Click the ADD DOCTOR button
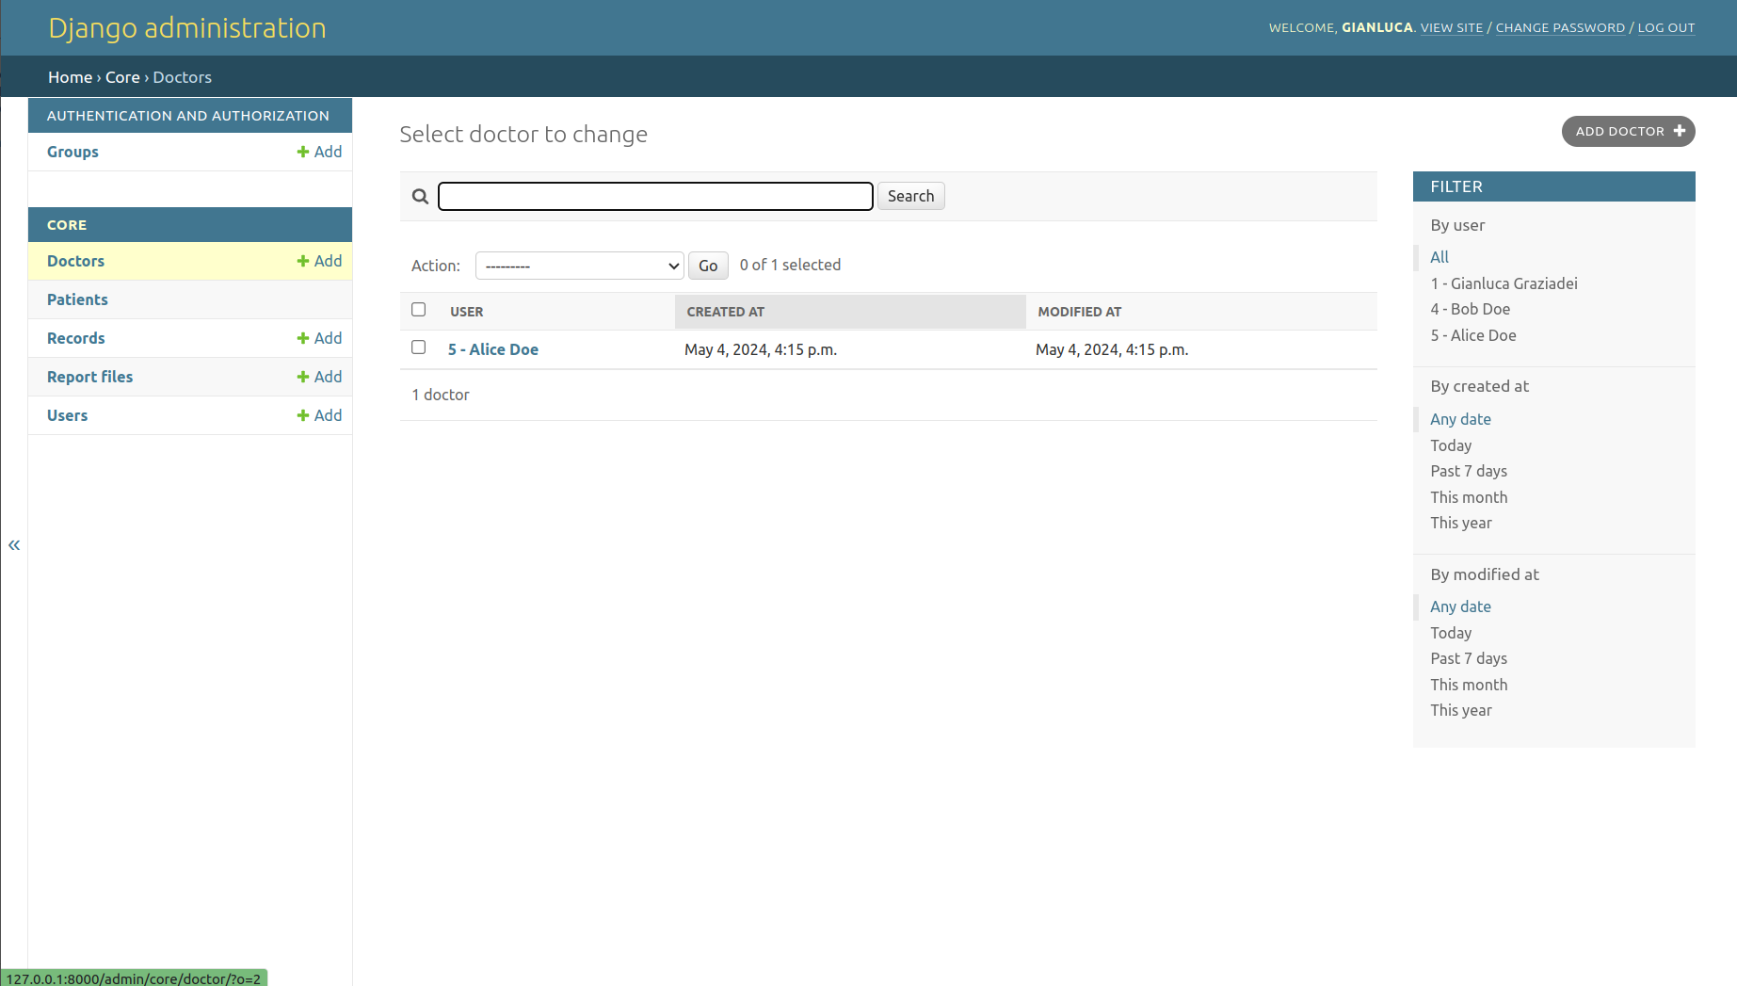 click(x=1628, y=131)
